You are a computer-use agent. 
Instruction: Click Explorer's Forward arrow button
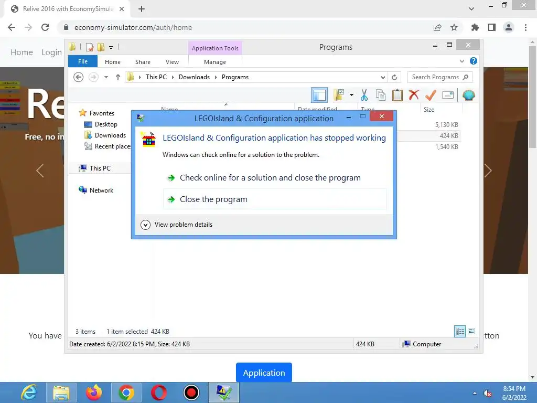(x=93, y=77)
